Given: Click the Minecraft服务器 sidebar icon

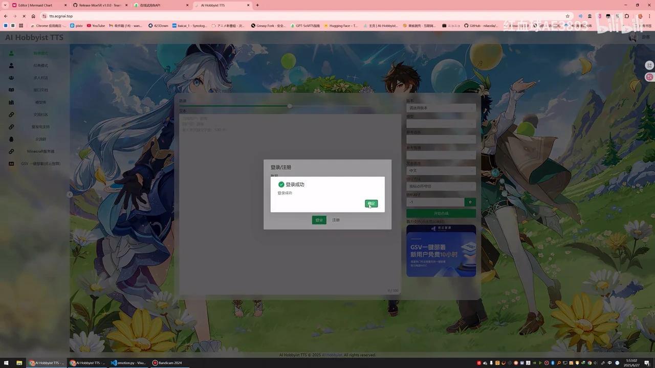Looking at the screenshot, I should point(11,151).
